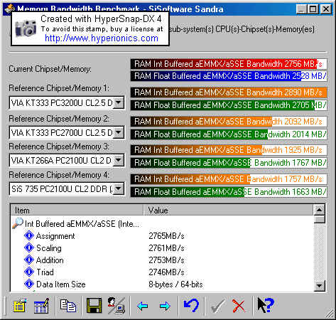
Task: Click the Current Chipset/Memory label
Action: pos(50,69)
